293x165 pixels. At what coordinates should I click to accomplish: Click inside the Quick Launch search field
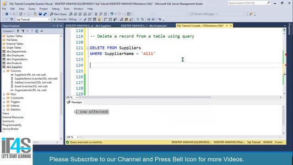click(x=247, y=3)
